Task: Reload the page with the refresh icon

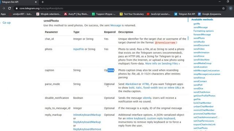Action: click(10, 8)
